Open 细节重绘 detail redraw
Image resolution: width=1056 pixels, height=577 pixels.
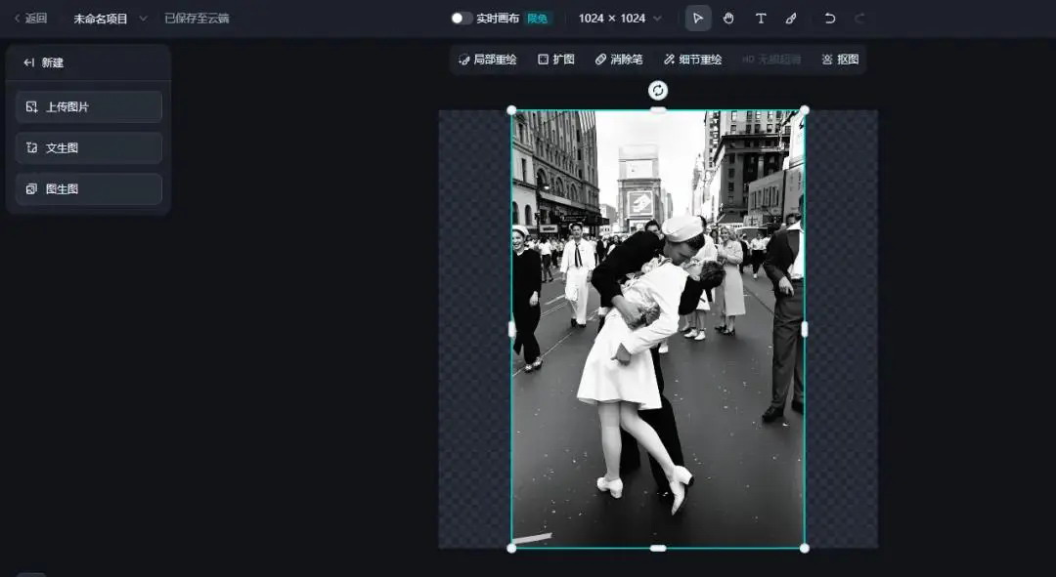[692, 60]
